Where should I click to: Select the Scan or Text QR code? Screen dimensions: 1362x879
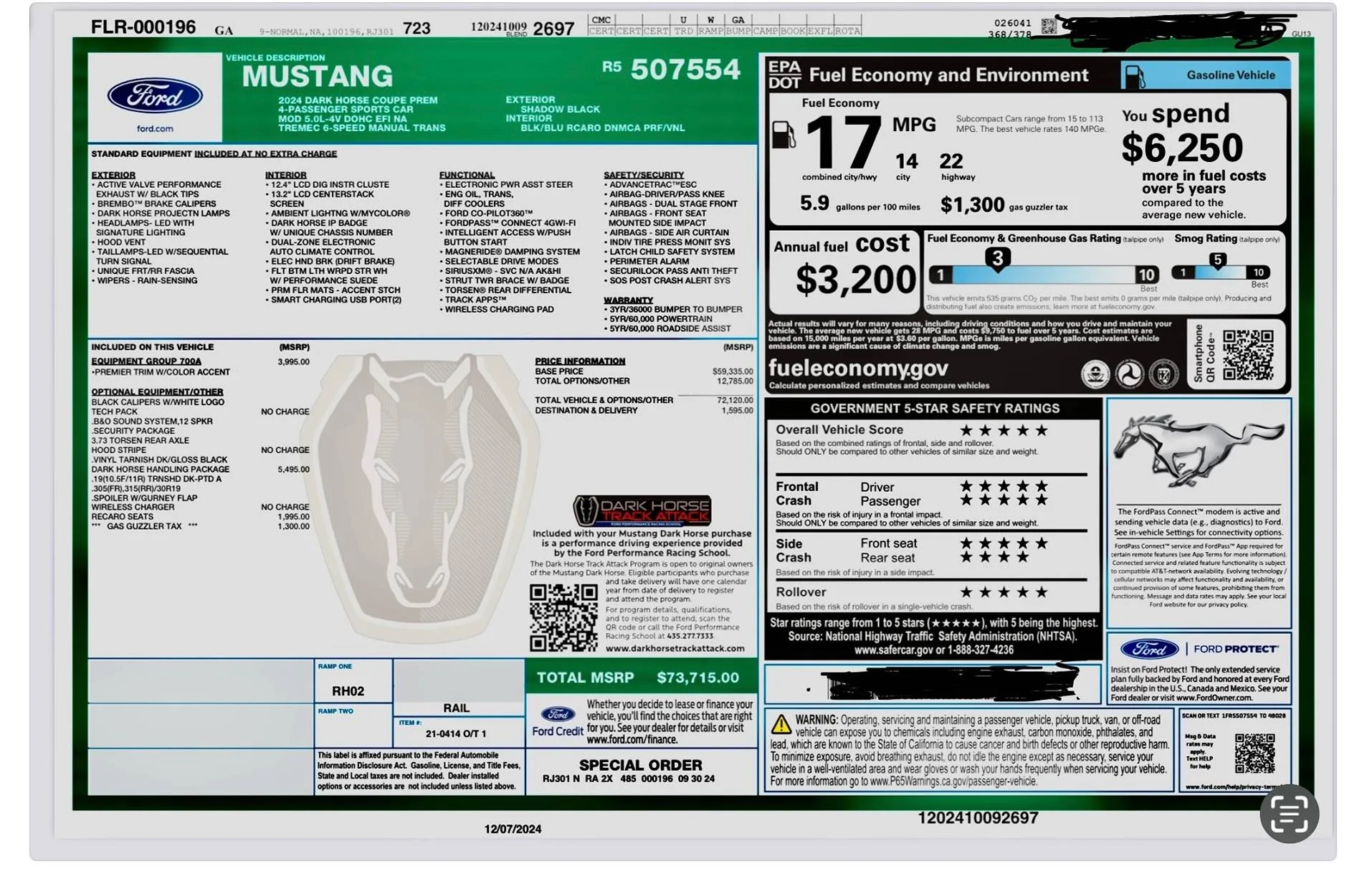1255,753
